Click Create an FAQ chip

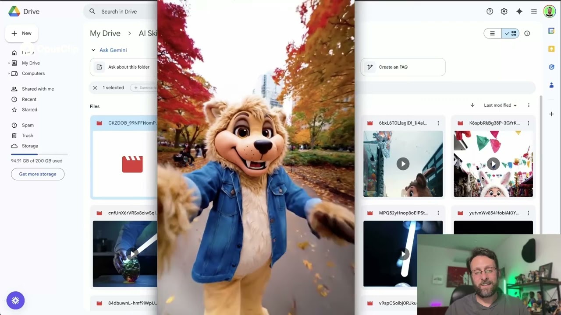pyautogui.click(x=403, y=67)
